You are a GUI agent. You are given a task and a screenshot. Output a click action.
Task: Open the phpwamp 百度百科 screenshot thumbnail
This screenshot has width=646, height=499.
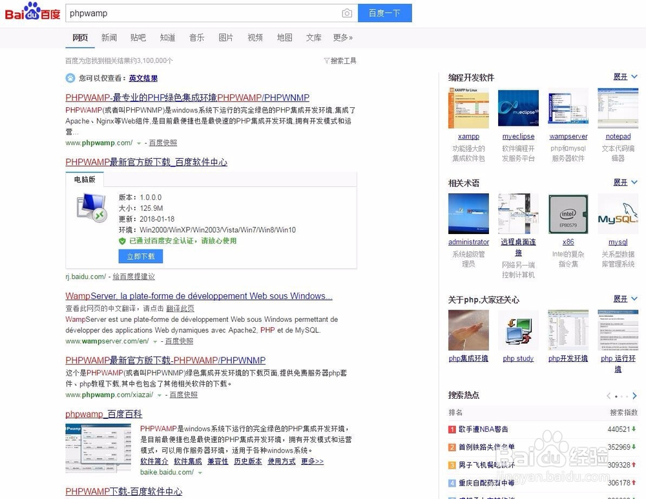tap(98, 448)
